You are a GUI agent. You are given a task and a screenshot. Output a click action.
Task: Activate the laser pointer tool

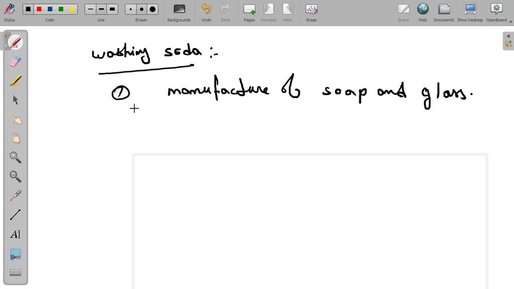point(16,196)
